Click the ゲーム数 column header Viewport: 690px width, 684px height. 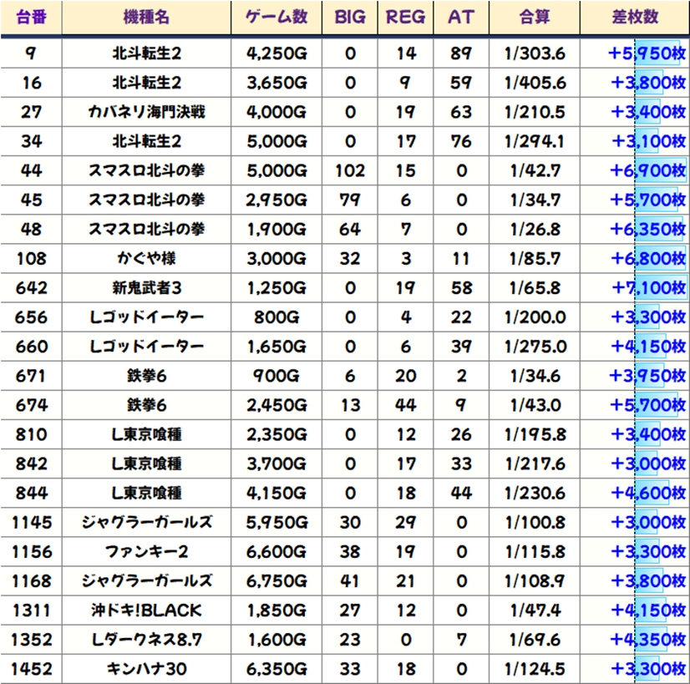pyautogui.click(x=277, y=18)
